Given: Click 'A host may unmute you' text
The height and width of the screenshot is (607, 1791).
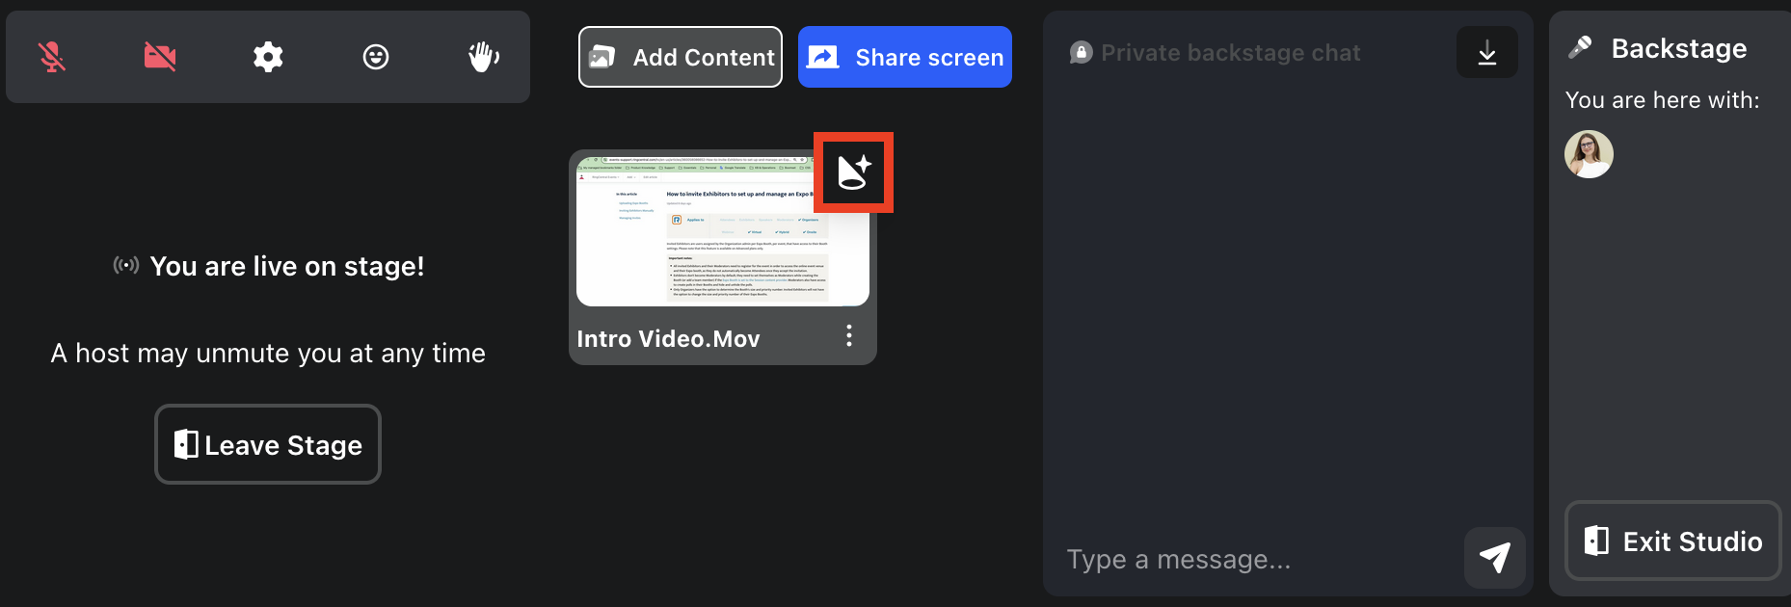Looking at the screenshot, I should [x=268, y=354].
